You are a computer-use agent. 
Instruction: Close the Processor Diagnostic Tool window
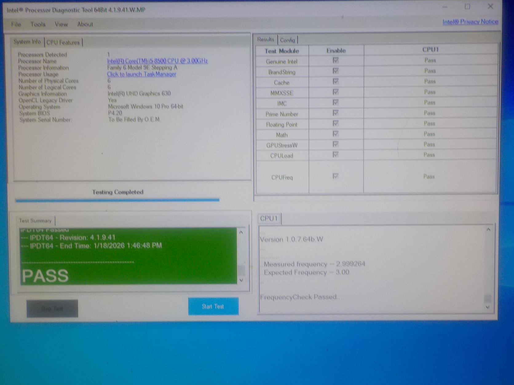[x=490, y=6]
